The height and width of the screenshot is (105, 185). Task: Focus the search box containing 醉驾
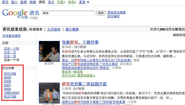pyautogui.click(x=68, y=13)
